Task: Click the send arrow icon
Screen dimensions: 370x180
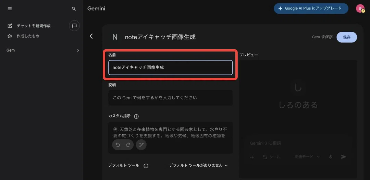Action: [x=344, y=157]
